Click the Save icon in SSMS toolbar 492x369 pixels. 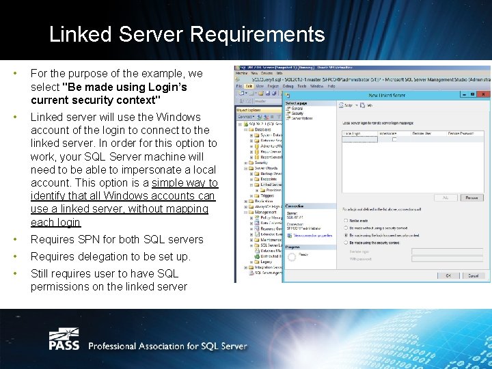[x=268, y=93]
